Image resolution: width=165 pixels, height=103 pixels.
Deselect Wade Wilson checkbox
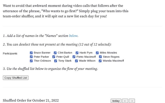(x=76, y=61)
